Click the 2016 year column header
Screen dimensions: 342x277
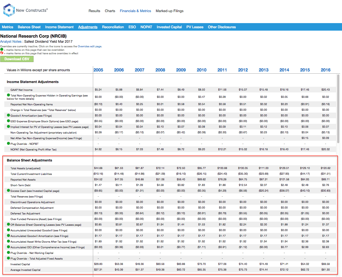point(326,70)
